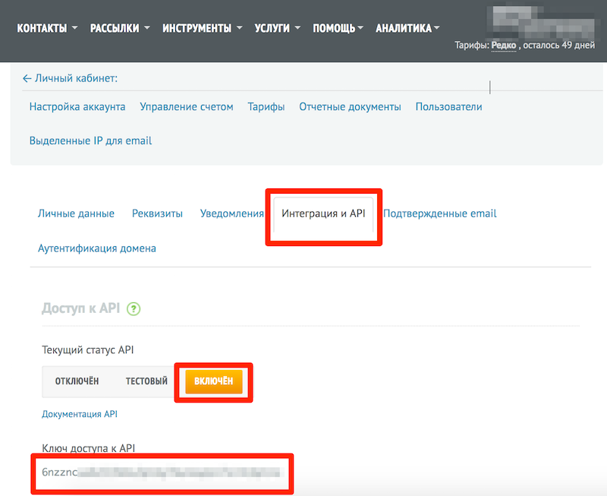The image size is (607, 496).
Task: Open the АНАЛИТИКА dropdown menu
Action: pos(407,28)
